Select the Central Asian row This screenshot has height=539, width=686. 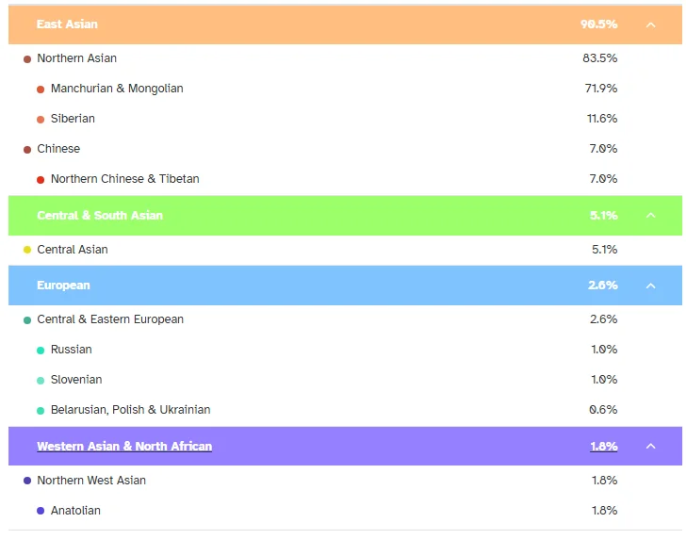coord(345,250)
